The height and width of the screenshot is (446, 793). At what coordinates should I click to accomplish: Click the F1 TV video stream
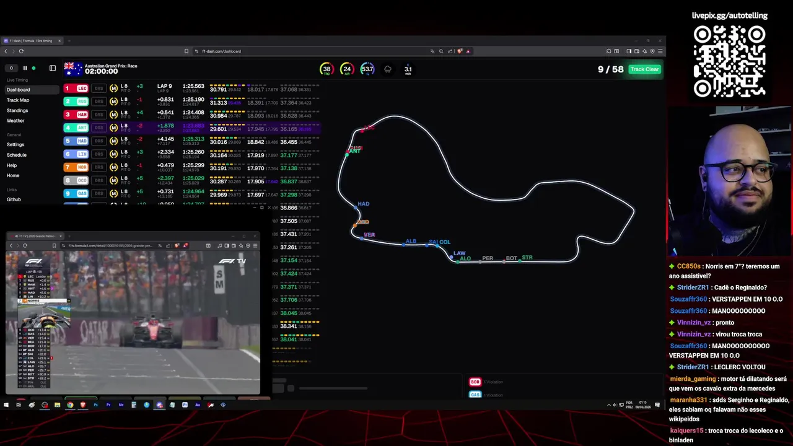[x=133, y=322]
